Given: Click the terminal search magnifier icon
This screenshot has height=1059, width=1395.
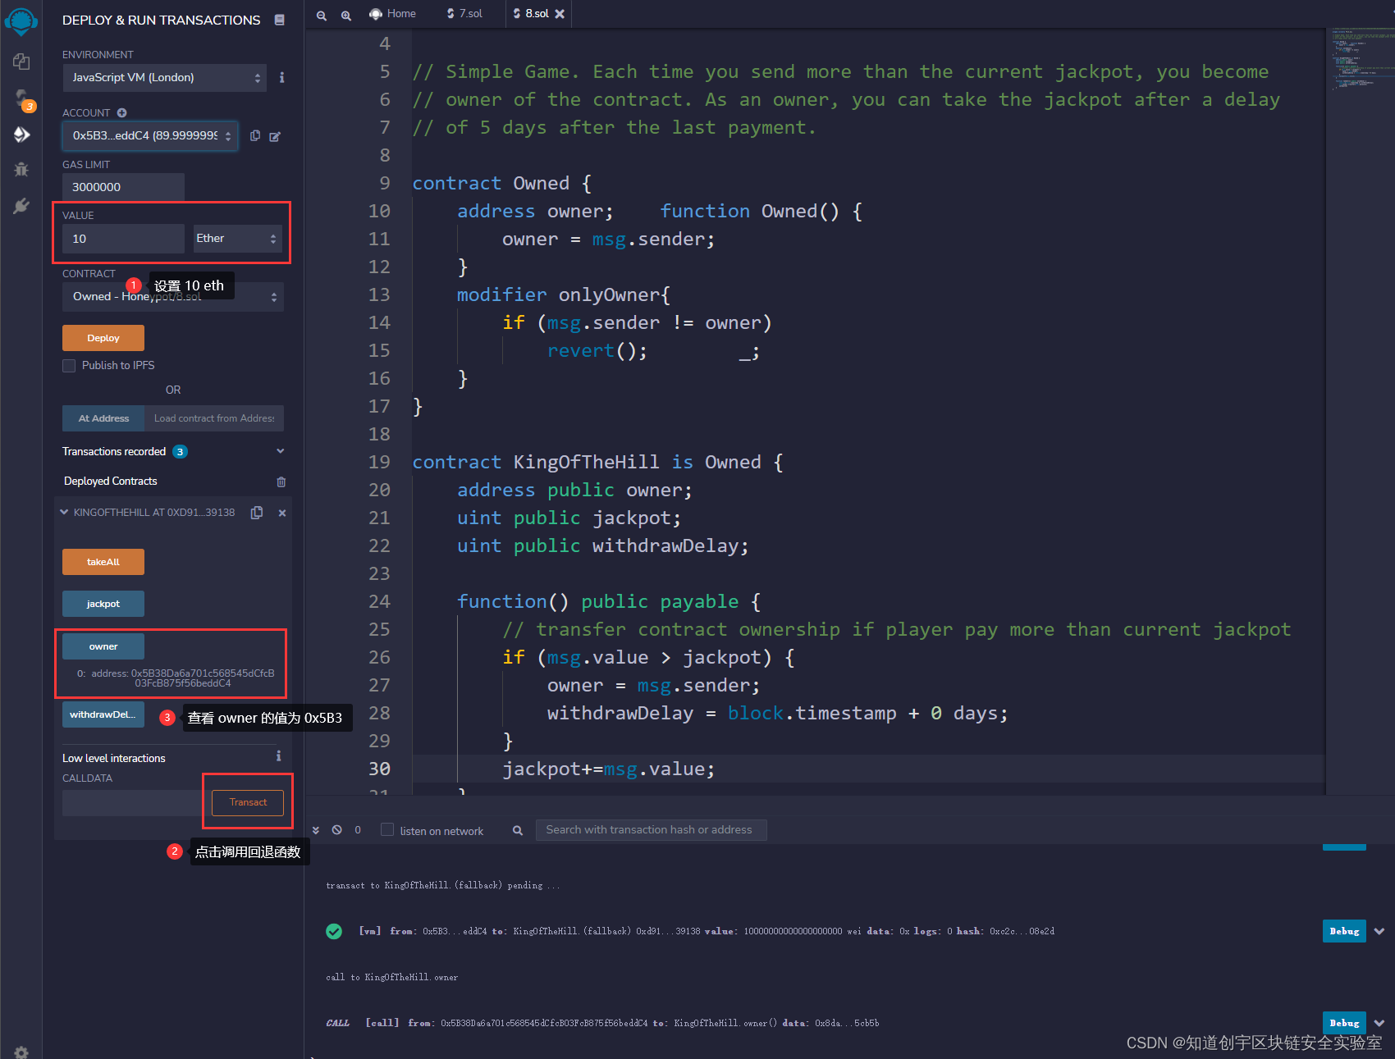Looking at the screenshot, I should [518, 830].
